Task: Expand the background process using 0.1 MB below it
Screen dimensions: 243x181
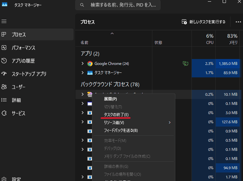Action: [83, 103]
